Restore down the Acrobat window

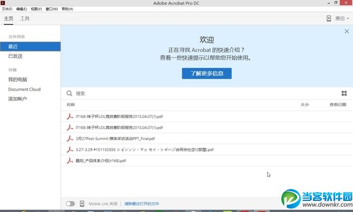point(336,3)
